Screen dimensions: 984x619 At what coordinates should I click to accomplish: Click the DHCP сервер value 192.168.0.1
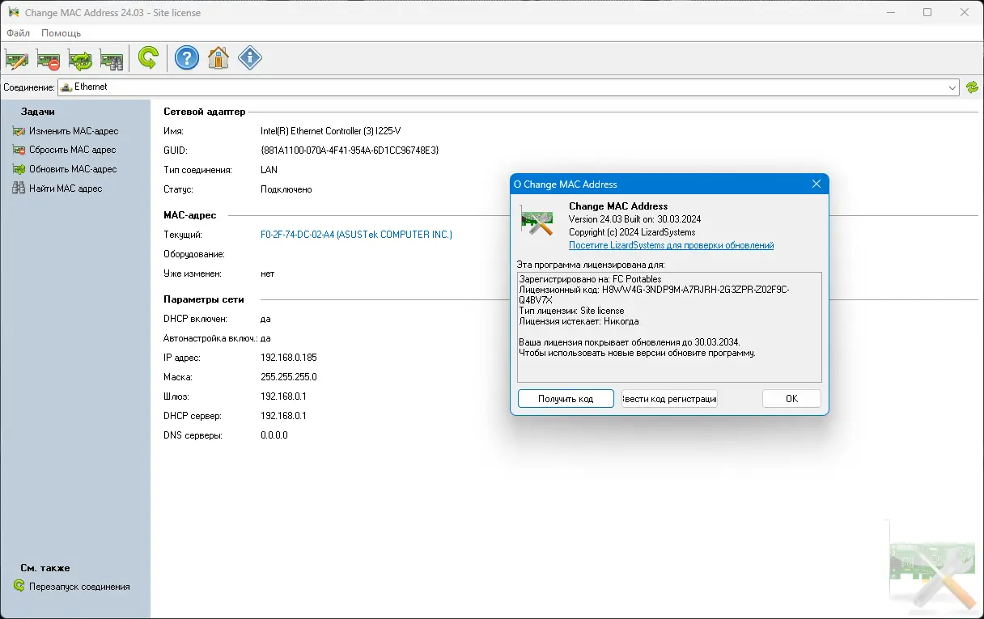point(283,416)
